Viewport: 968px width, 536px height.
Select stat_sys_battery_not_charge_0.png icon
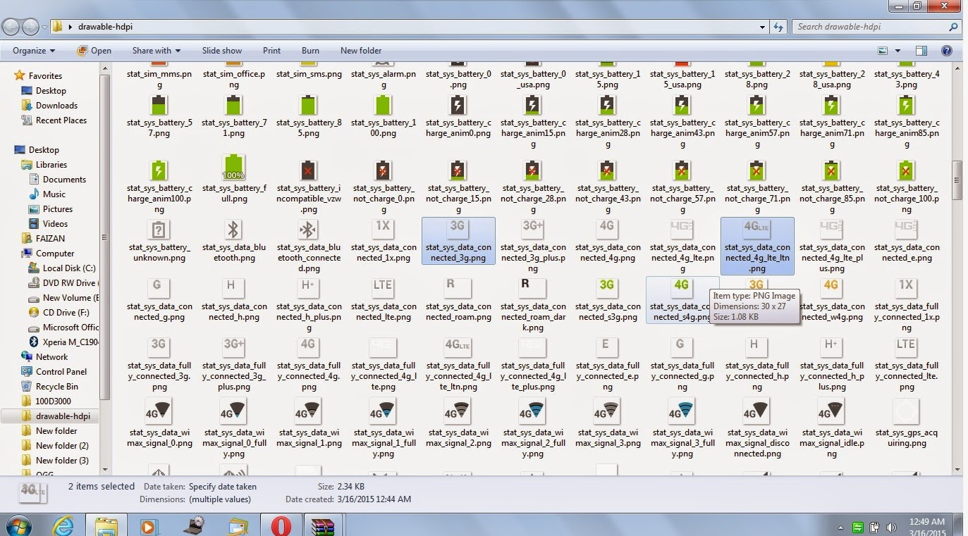(383, 170)
